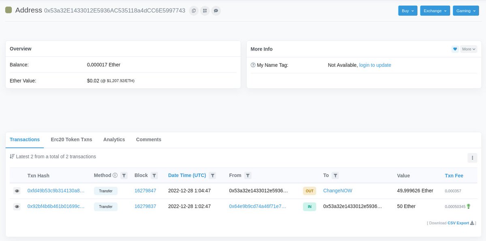Open the From column filter funnel
The height and width of the screenshot is (241, 486).
point(249,175)
